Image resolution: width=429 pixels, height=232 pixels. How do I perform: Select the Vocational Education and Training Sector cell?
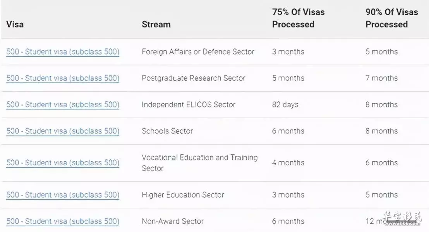(200, 163)
